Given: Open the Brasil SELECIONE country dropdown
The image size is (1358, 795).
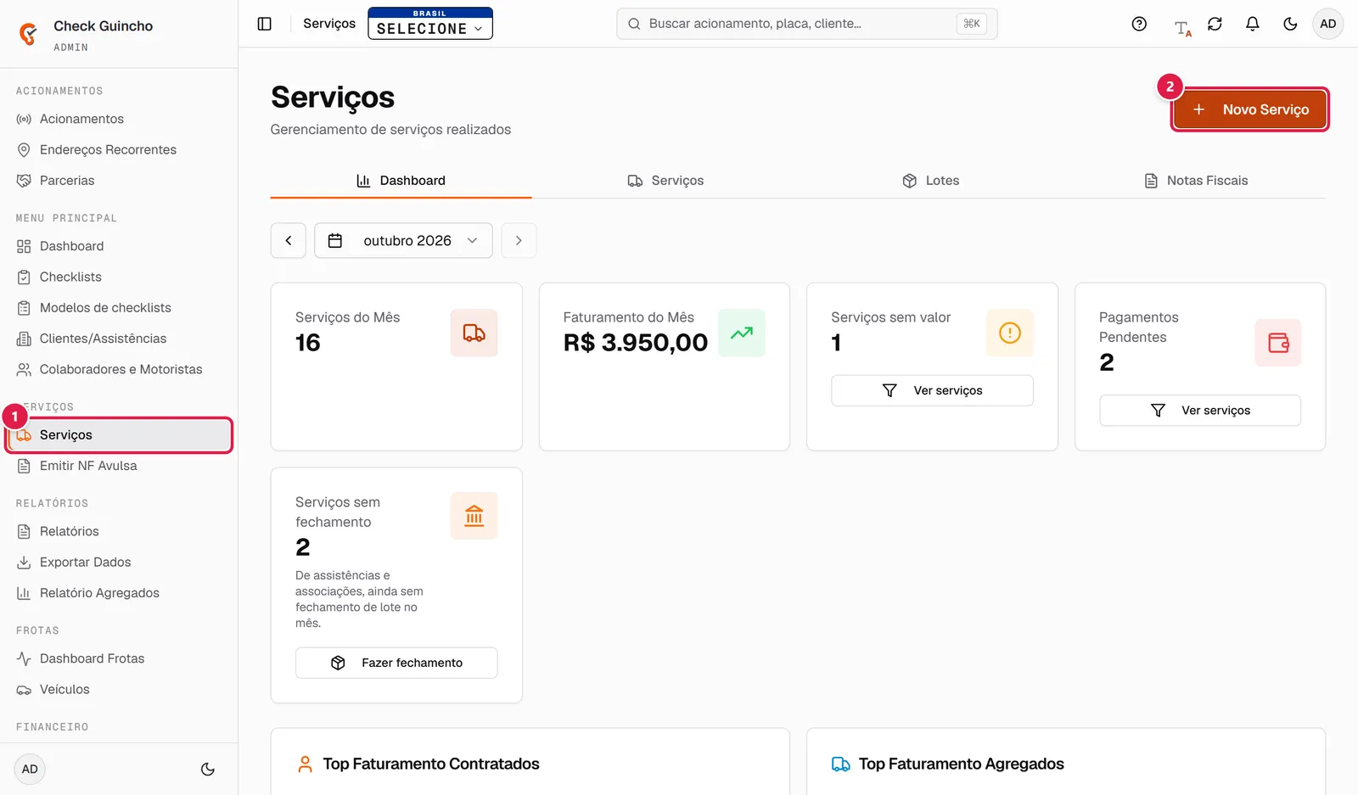Looking at the screenshot, I should pyautogui.click(x=430, y=24).
